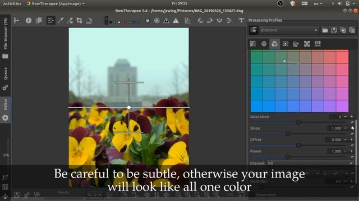The image size is (359, 201).
Task: Increase Power with plus button
Action: (352, 151)
